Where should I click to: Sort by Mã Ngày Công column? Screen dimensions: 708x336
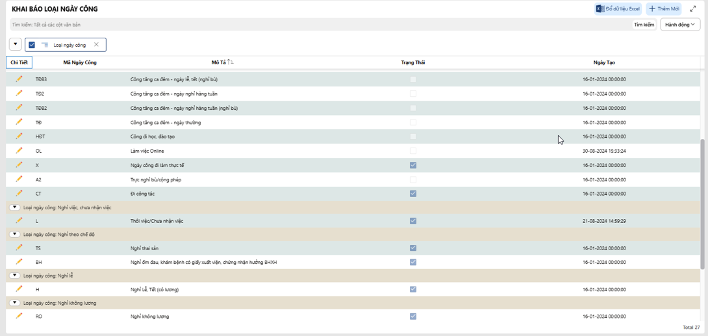(x=80, y=62)
